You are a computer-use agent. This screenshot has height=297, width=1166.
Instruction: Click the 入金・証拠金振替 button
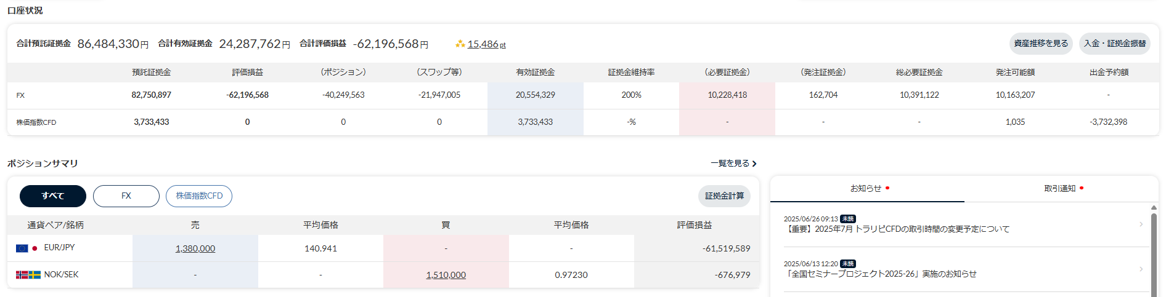point(1115,44)
